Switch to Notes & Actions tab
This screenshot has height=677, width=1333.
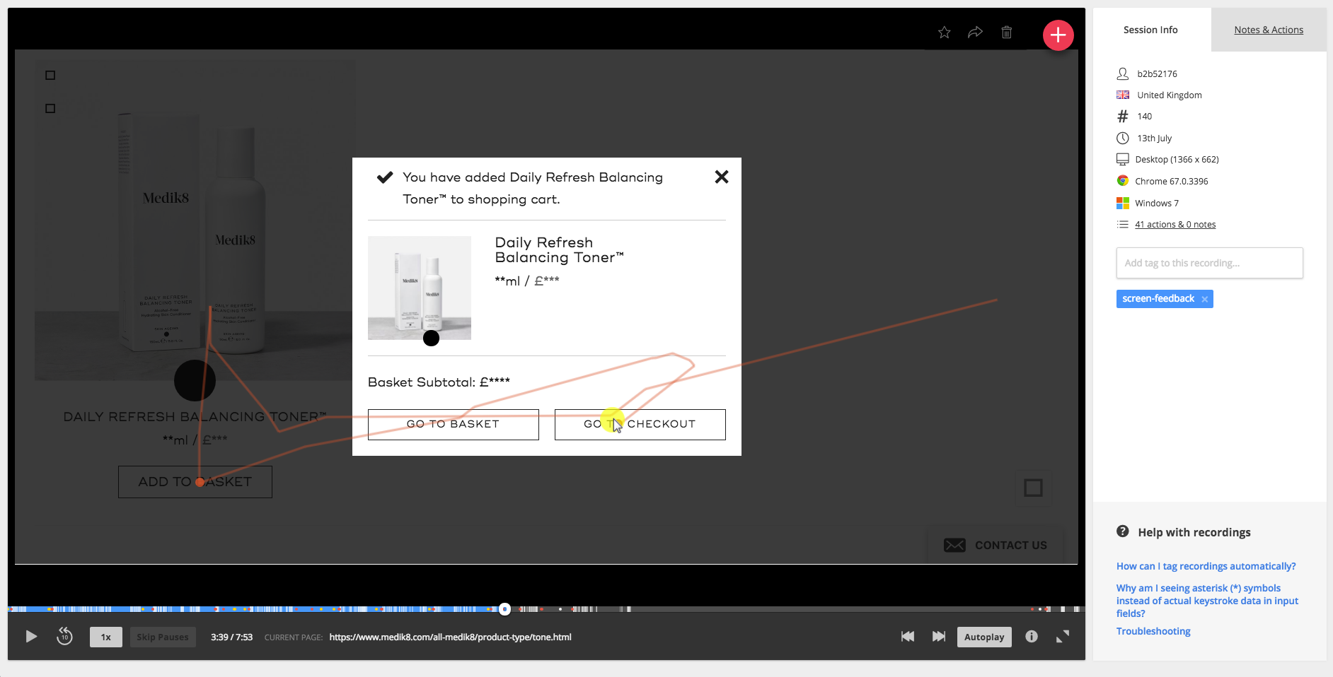1269,30
